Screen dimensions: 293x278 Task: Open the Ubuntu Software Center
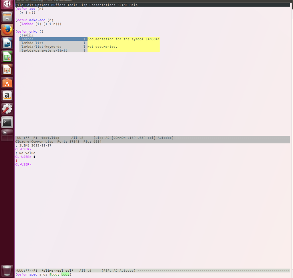point(7,83)
